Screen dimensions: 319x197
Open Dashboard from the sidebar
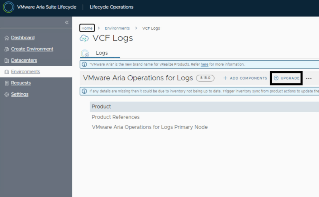[x=23, y=38]
